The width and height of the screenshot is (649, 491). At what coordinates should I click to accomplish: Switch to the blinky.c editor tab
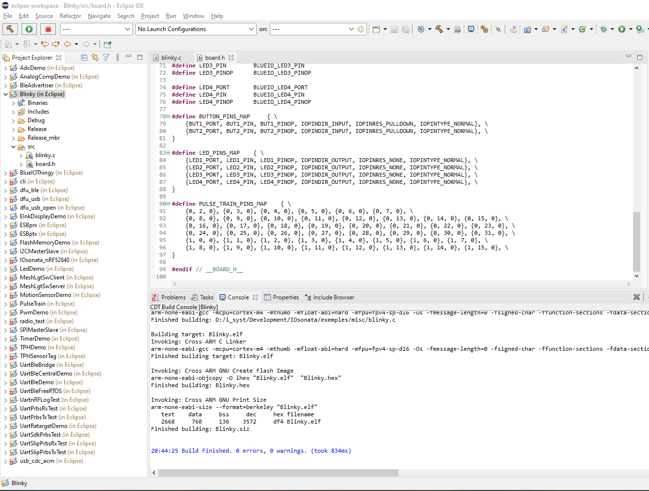point(171,57)
